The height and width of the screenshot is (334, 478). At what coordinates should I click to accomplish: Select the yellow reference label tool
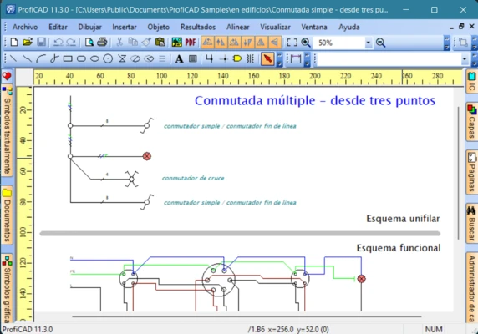236,58
